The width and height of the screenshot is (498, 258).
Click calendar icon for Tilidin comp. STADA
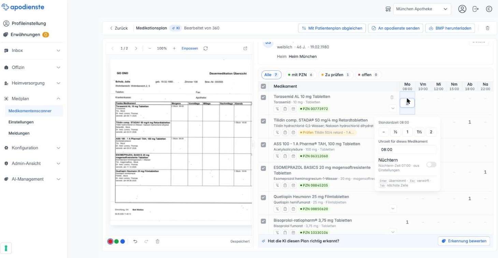293,133
